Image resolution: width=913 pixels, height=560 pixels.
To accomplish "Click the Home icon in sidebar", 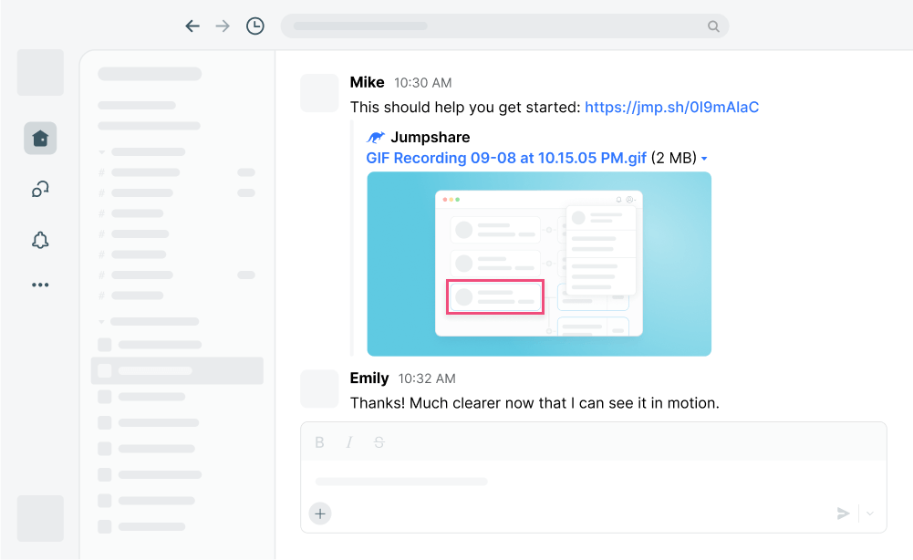I will point(40,138).
